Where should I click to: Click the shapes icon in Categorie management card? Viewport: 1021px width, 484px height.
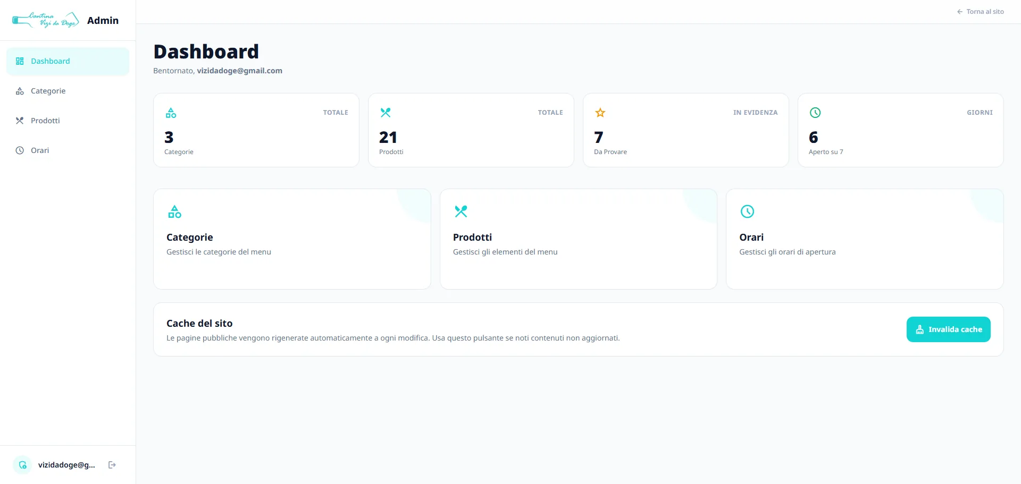[x=174, y=211]
